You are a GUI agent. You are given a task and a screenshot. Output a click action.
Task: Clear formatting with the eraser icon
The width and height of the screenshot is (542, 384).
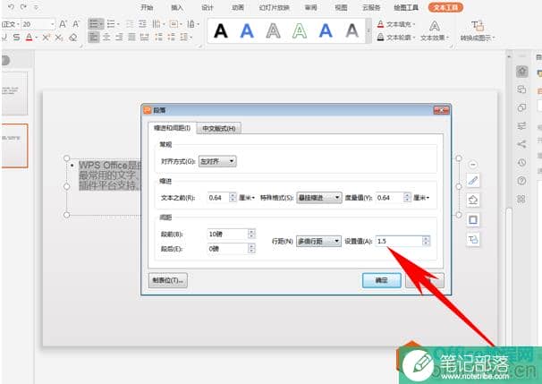pos(72,38)
